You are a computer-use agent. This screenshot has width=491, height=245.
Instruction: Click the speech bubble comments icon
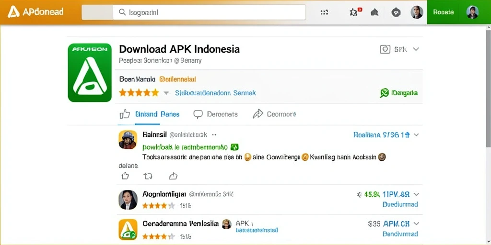[x=198, y=114]
